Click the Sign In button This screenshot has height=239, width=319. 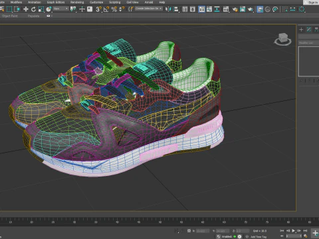pos(311,3)
